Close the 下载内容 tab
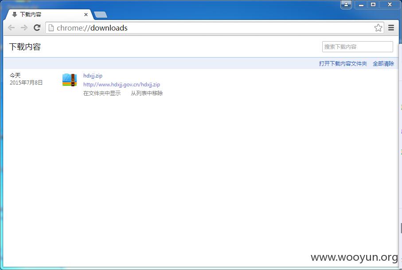This screenshot has height=270, width=402. click(x=86, y=15)
